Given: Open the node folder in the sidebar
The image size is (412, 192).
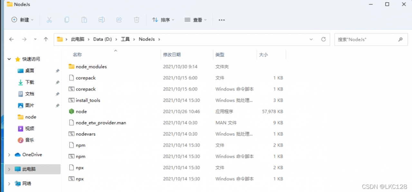Looking at the screenshot, I should point(31,117).
